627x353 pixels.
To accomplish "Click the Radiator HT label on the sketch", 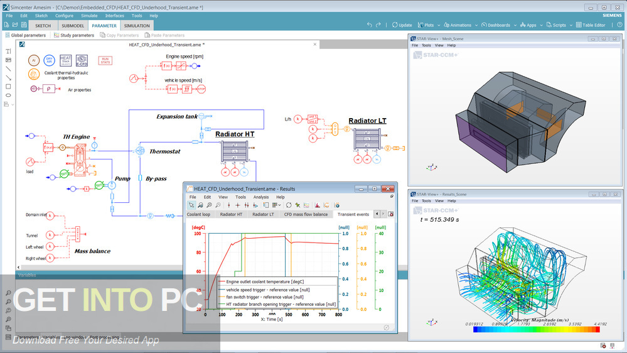I will click(235, 134).
